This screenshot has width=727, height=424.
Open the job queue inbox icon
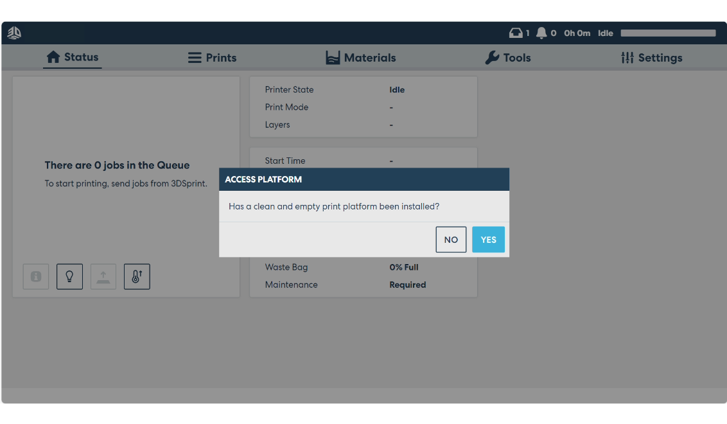point(517,33)
